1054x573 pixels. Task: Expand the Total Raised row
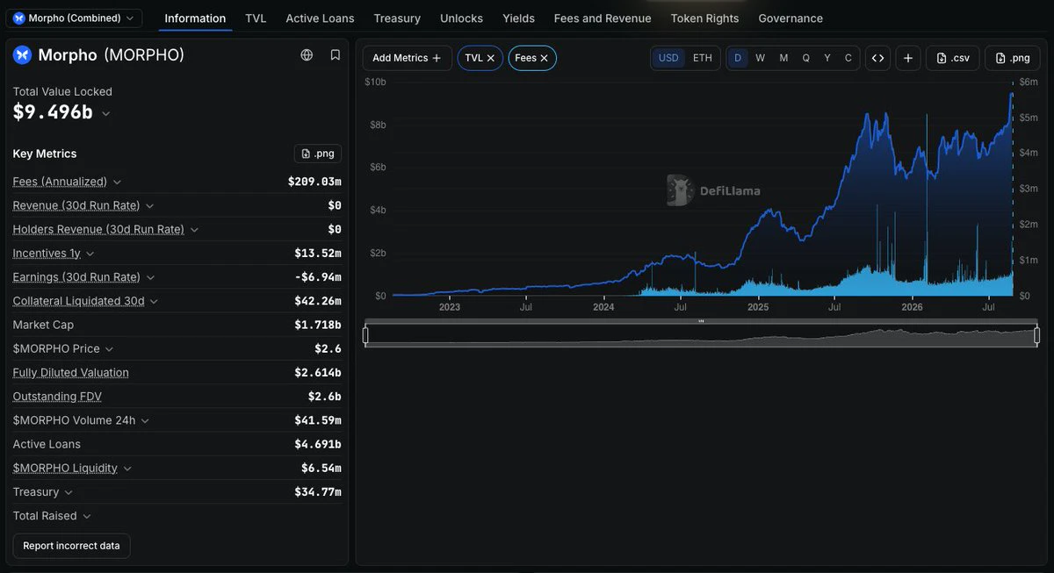click(87, 516)
